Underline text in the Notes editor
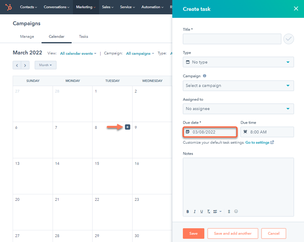Screen dimensions: 304x242 tap(202, 212)
